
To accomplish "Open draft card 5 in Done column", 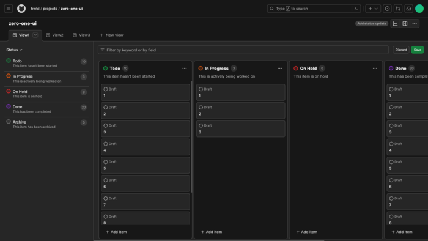I will (x=407, y=165).
